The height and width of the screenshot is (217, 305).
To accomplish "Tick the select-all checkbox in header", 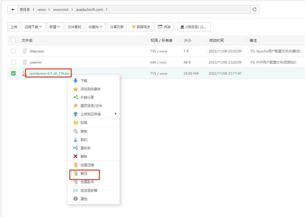I will pos(14,40).
